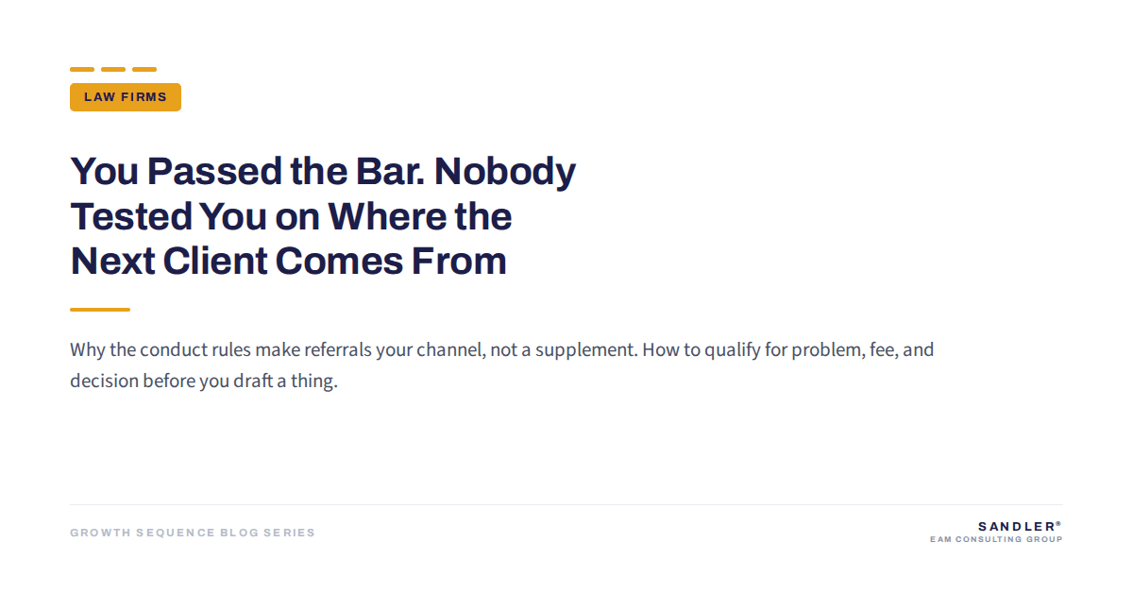Open the GROWTH SEQUENCE BLOG SERIES label
Image resolution: width=1133 pixels, height=593 pixels.
click(193, 533)
